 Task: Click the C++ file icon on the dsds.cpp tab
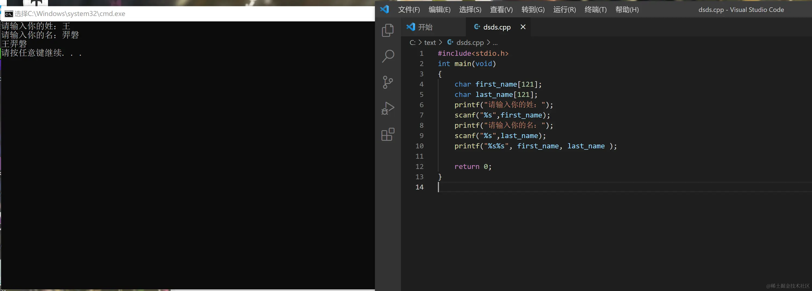point(477,27)
